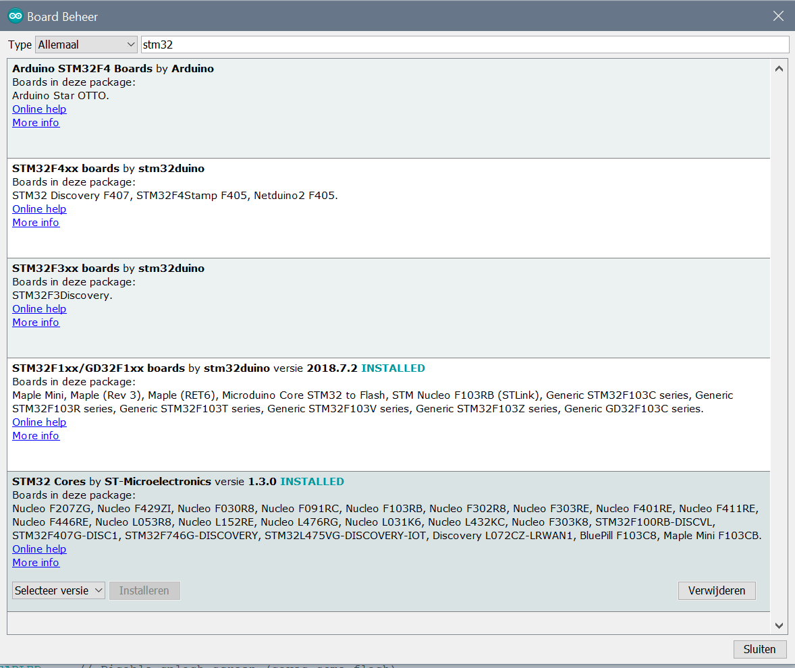Open More info for Arduino STM32F4 Boards
The height and width of the screenshot is (668, 795).
36,123
